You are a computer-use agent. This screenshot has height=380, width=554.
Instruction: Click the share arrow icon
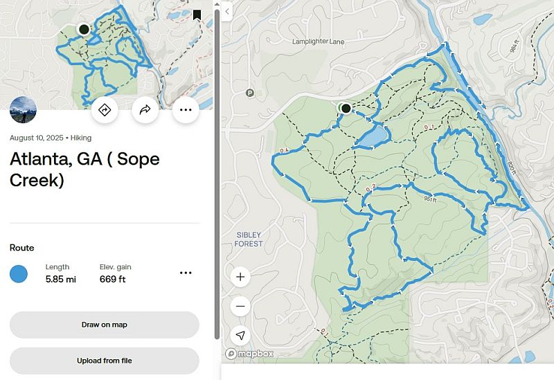click(x=145, y=109)
